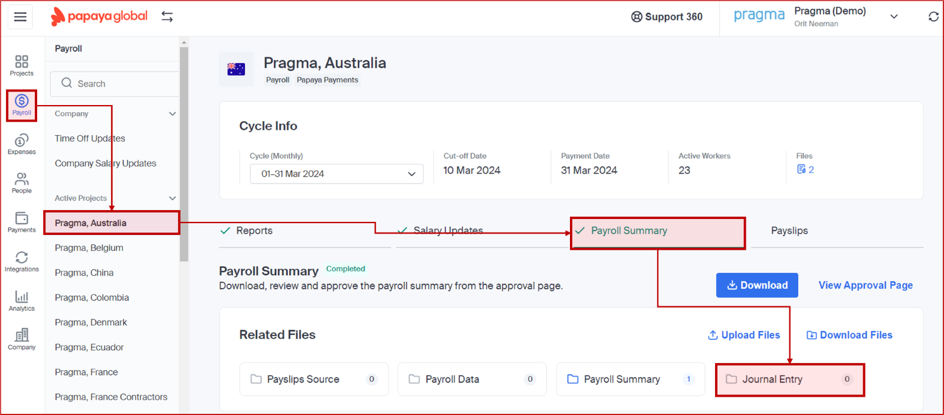Collapse the Active Projects group
Image resolution: width=944 pixels, height=415 pixels.
tap(172, 198)
